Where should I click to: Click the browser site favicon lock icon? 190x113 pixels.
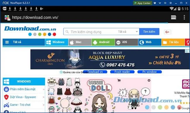pyautogui.click(x=7, y=18)
